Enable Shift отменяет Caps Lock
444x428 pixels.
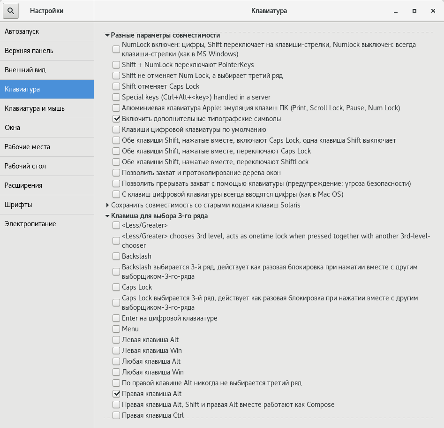116,86
